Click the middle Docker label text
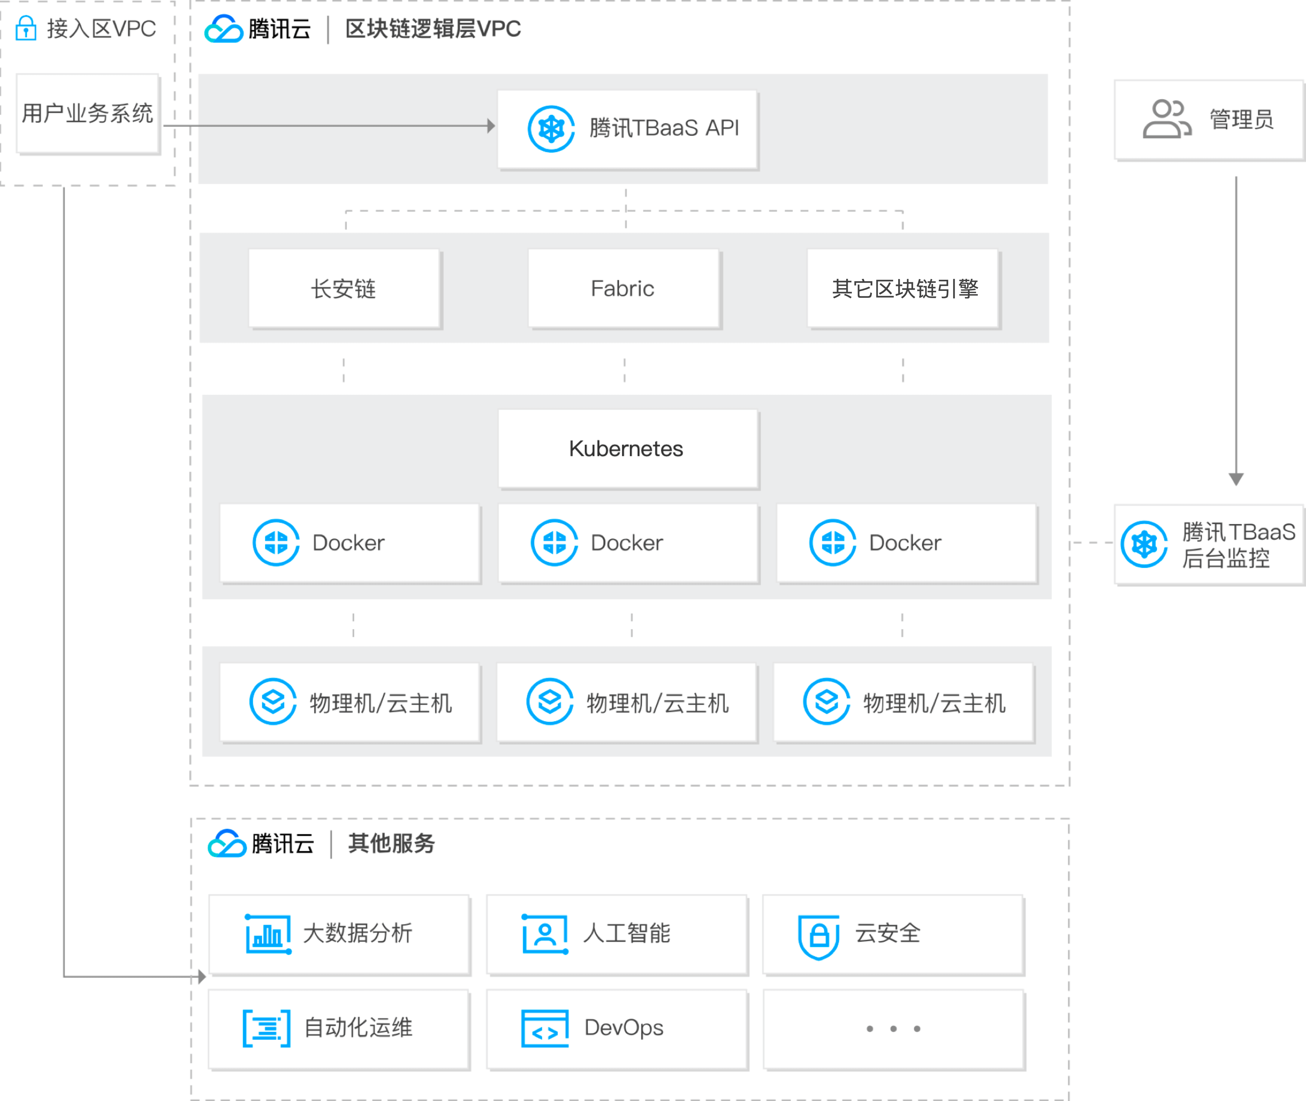Viewport: 1306px width, 1101px height. (x=627, y=543)
